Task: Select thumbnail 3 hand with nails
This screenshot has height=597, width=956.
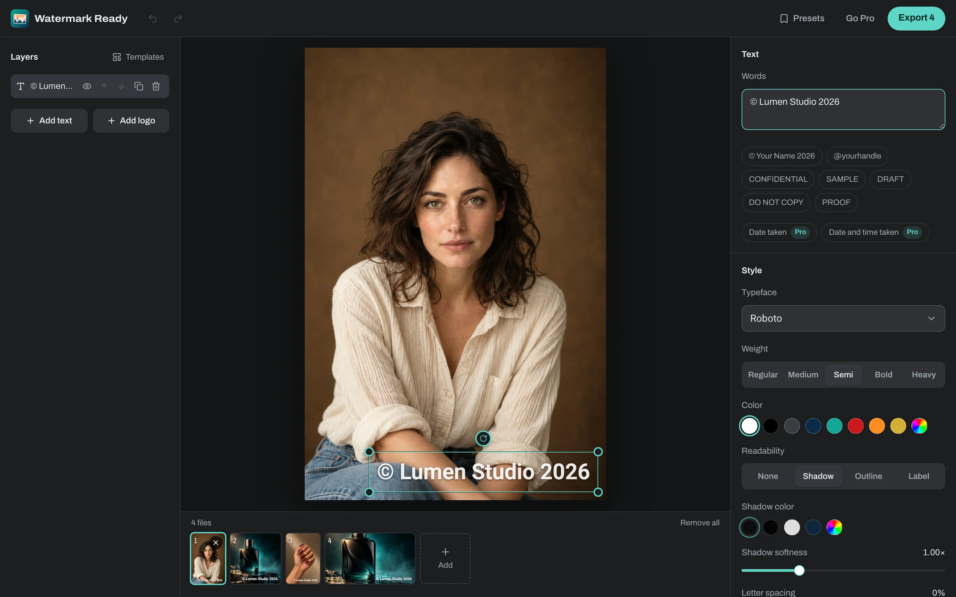Action: pos(303,558)
